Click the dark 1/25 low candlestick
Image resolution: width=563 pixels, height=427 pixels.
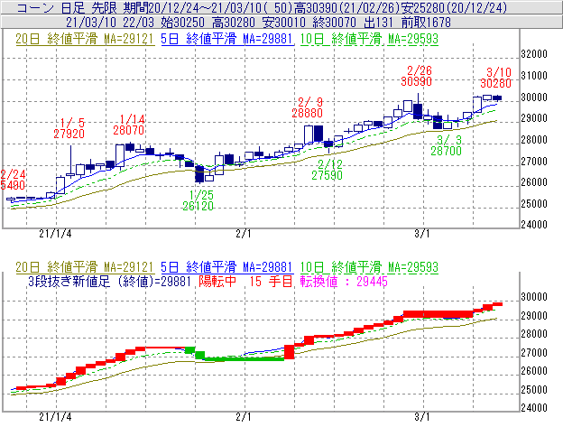(x=199, y=174)
